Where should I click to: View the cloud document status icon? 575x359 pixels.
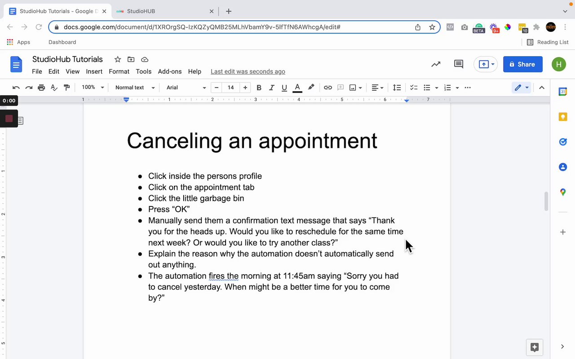(x=145, y=59)
